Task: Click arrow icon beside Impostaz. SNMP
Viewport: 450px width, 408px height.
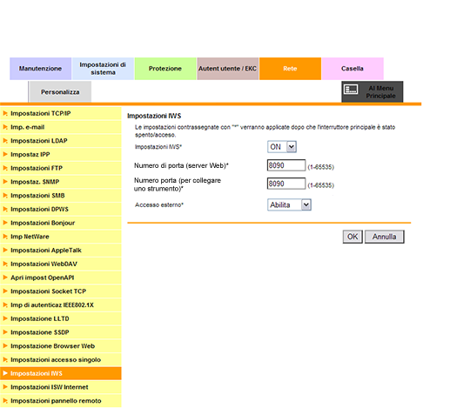Action: click(x=5, y=182)
